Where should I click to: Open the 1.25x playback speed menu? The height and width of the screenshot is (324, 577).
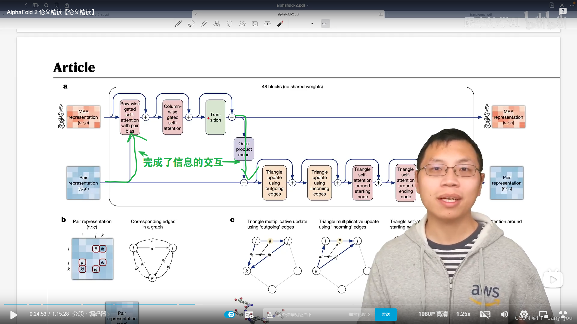coord(463,314)
